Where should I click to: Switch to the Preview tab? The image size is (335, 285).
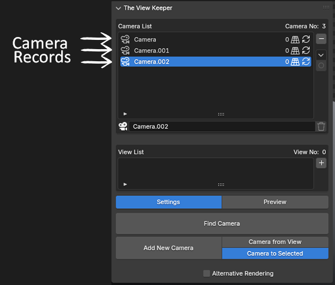[x=275, y=202]
